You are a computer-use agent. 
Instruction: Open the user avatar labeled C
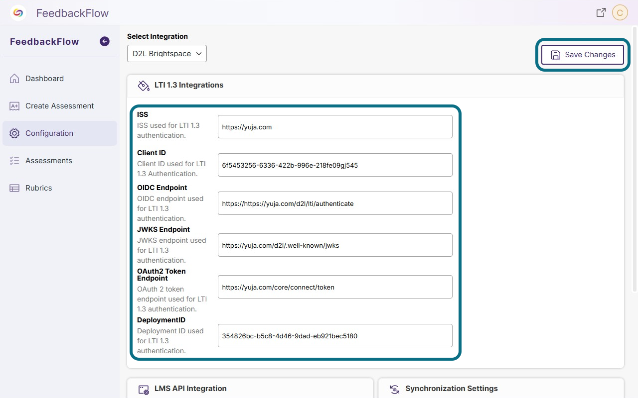(620, 13)
